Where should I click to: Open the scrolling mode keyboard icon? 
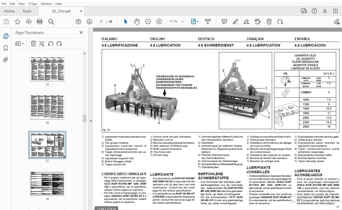208,22
